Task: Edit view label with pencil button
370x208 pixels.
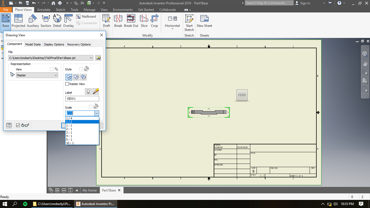Action: (96, 92)
